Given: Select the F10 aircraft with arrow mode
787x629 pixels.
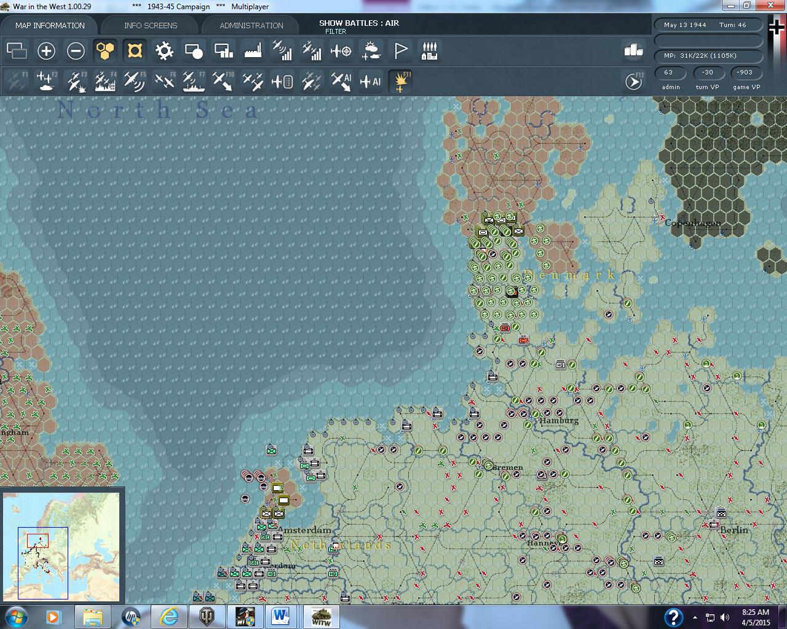Looking at the screenshot, I should tap(223, 81).
